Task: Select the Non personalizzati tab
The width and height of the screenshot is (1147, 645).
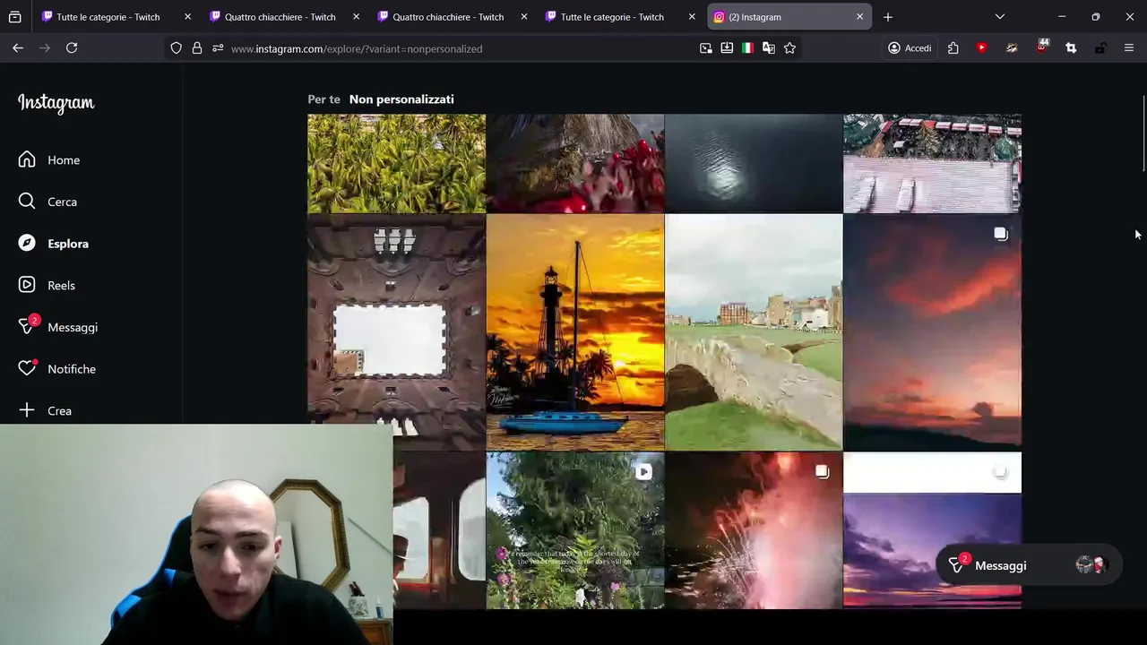Action: tap(401, 99)
